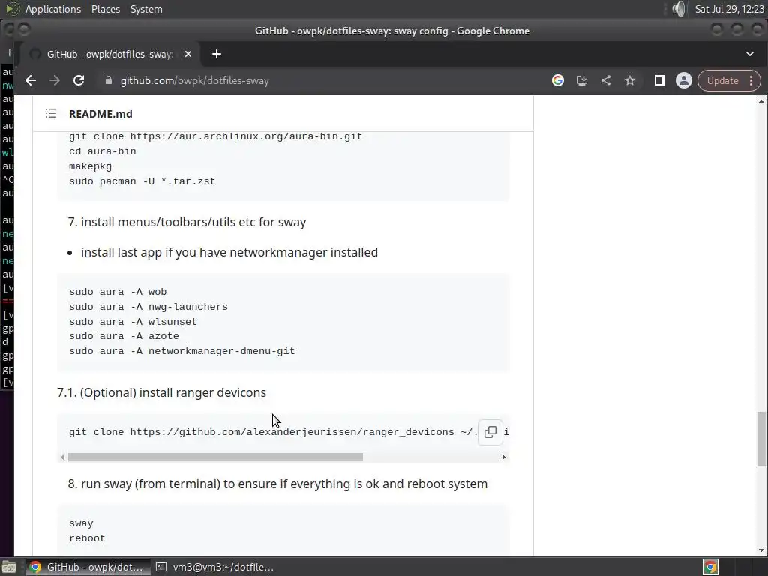Click the volume speaker icon in top panel
Screen dimensions: 768x576
pyautogui.click(x=679, y=9)
